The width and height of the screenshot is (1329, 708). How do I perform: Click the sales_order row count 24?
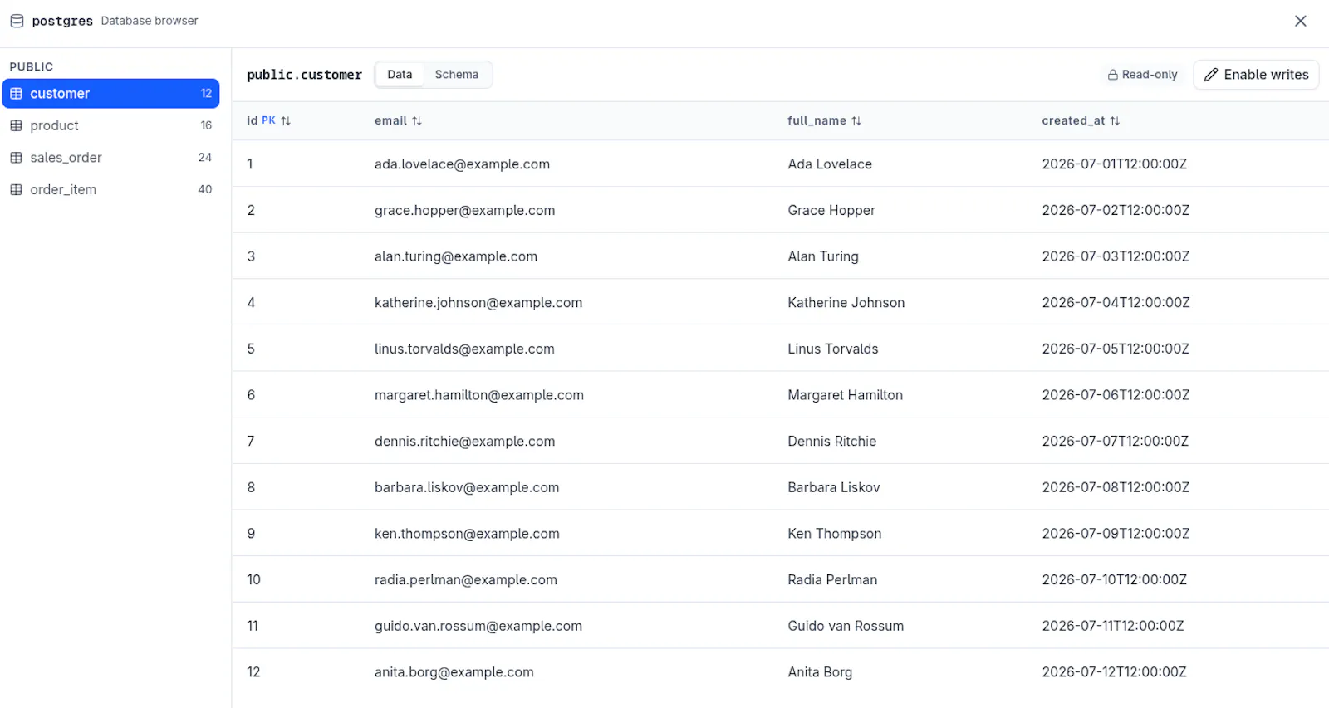[x=205, y=158]
